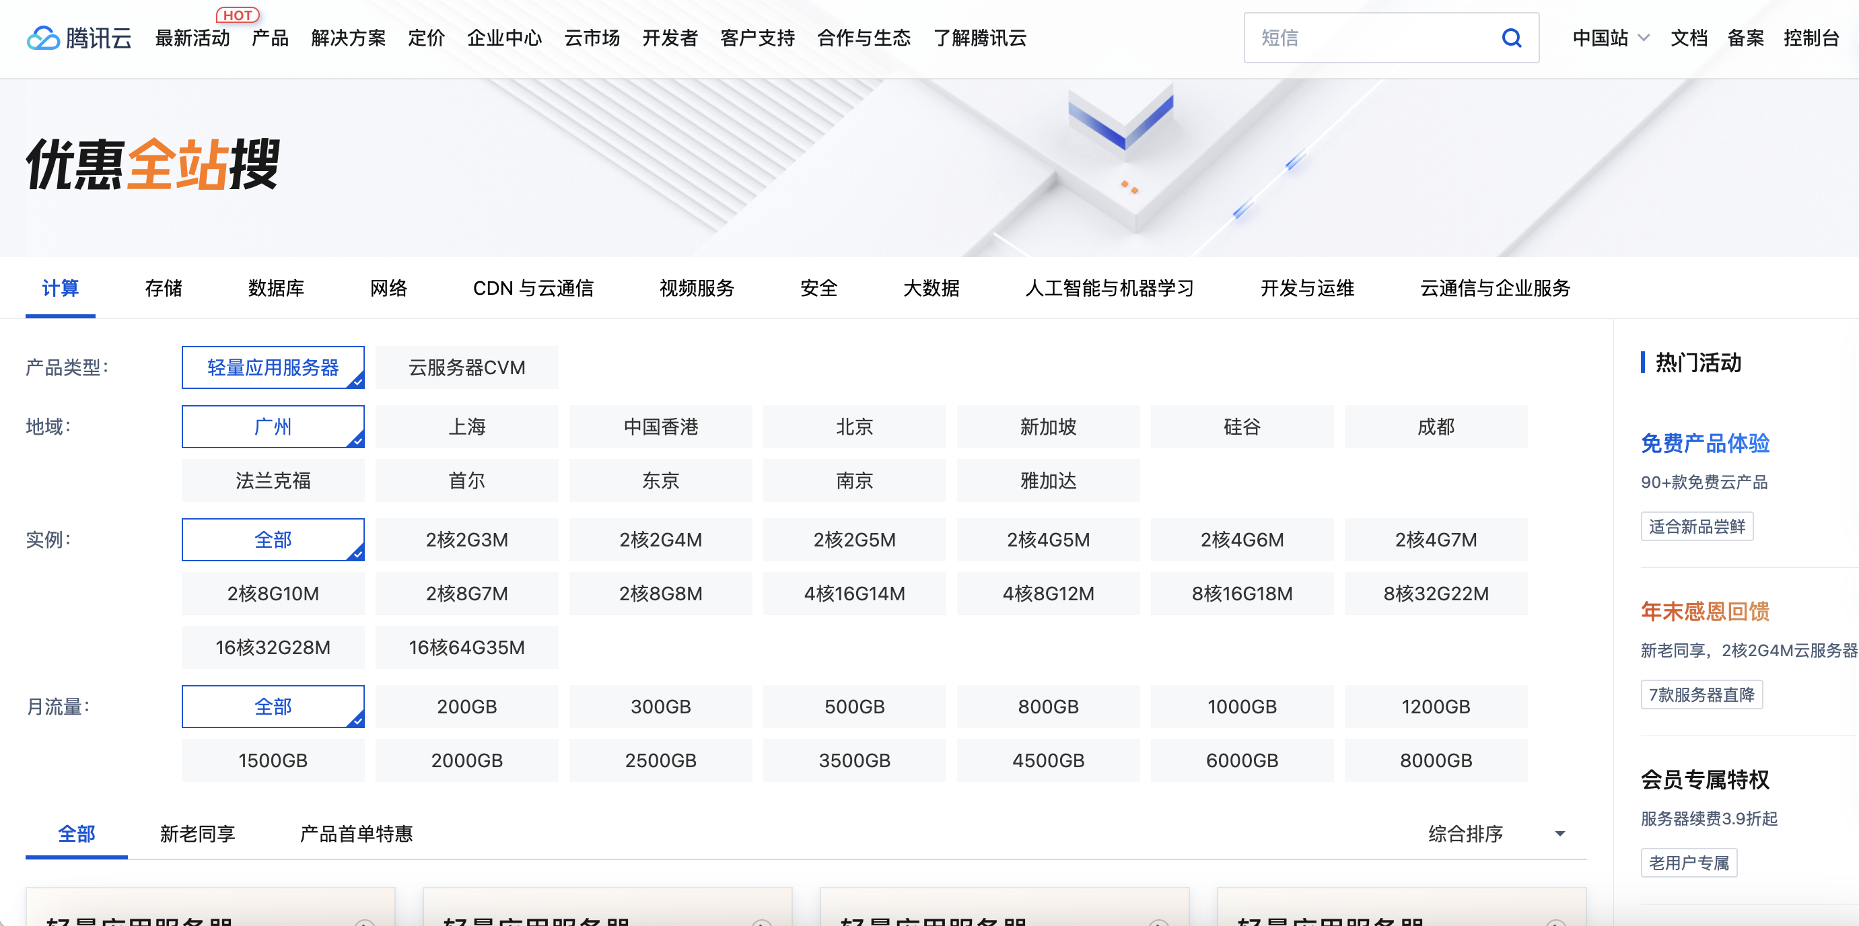Choose the 2核4G6M instance option
The height and width of the screenshot is (926, 1859).
tap(1242, 540)
